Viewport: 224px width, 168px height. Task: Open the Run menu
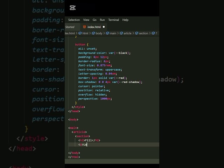coord(102,20)
